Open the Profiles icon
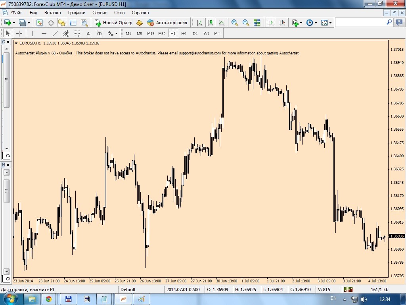406x305 pixels. click(x=23, y=23)
